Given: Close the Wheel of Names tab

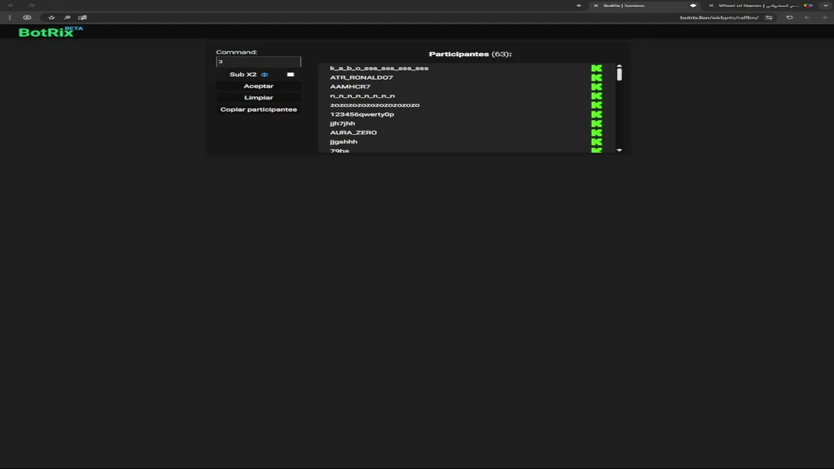Looking at the screenshot, I should point(711,6).
